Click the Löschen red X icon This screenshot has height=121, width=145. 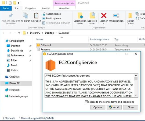click(x=104, y=15)
